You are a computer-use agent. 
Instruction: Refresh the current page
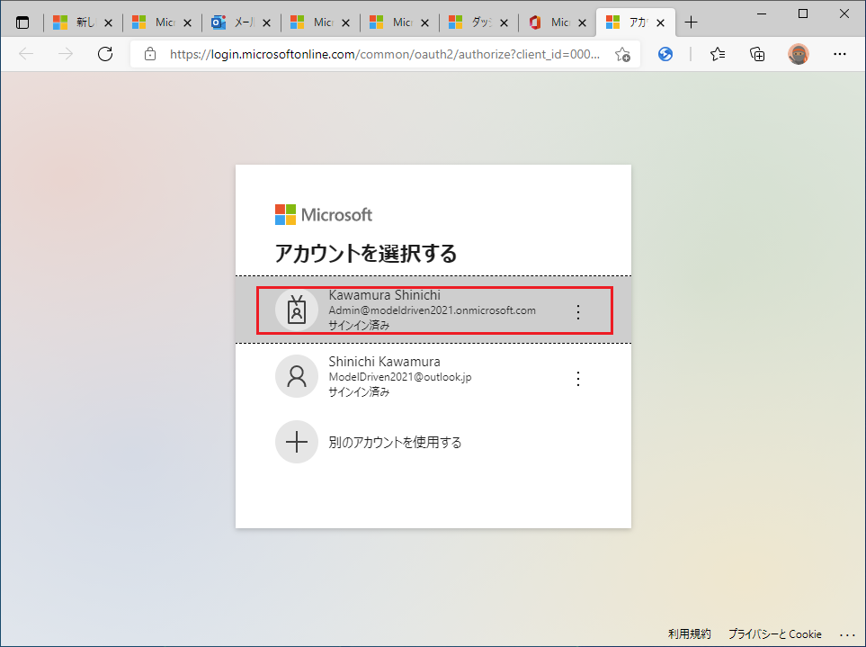coord(105,54)
